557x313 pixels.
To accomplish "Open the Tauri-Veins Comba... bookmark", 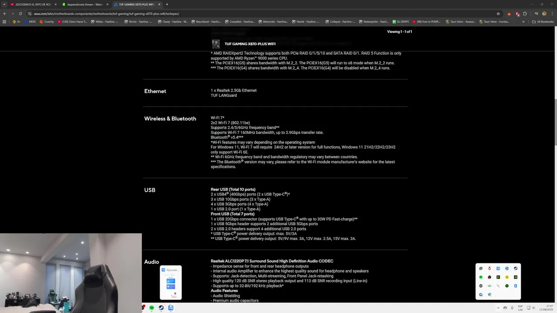I will (x=494, y=22).
